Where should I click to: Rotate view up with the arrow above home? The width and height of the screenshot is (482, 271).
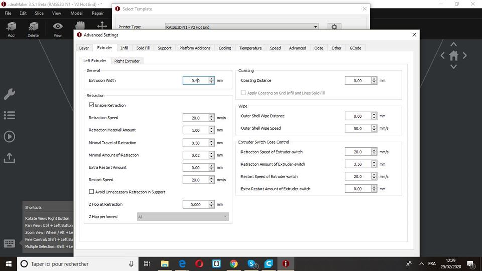pyautogui.click(x=454, y=45)
